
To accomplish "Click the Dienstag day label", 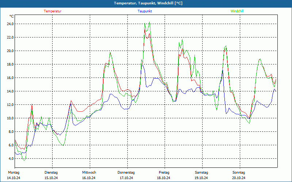I will pyautogui.click(x=51, y=173).
